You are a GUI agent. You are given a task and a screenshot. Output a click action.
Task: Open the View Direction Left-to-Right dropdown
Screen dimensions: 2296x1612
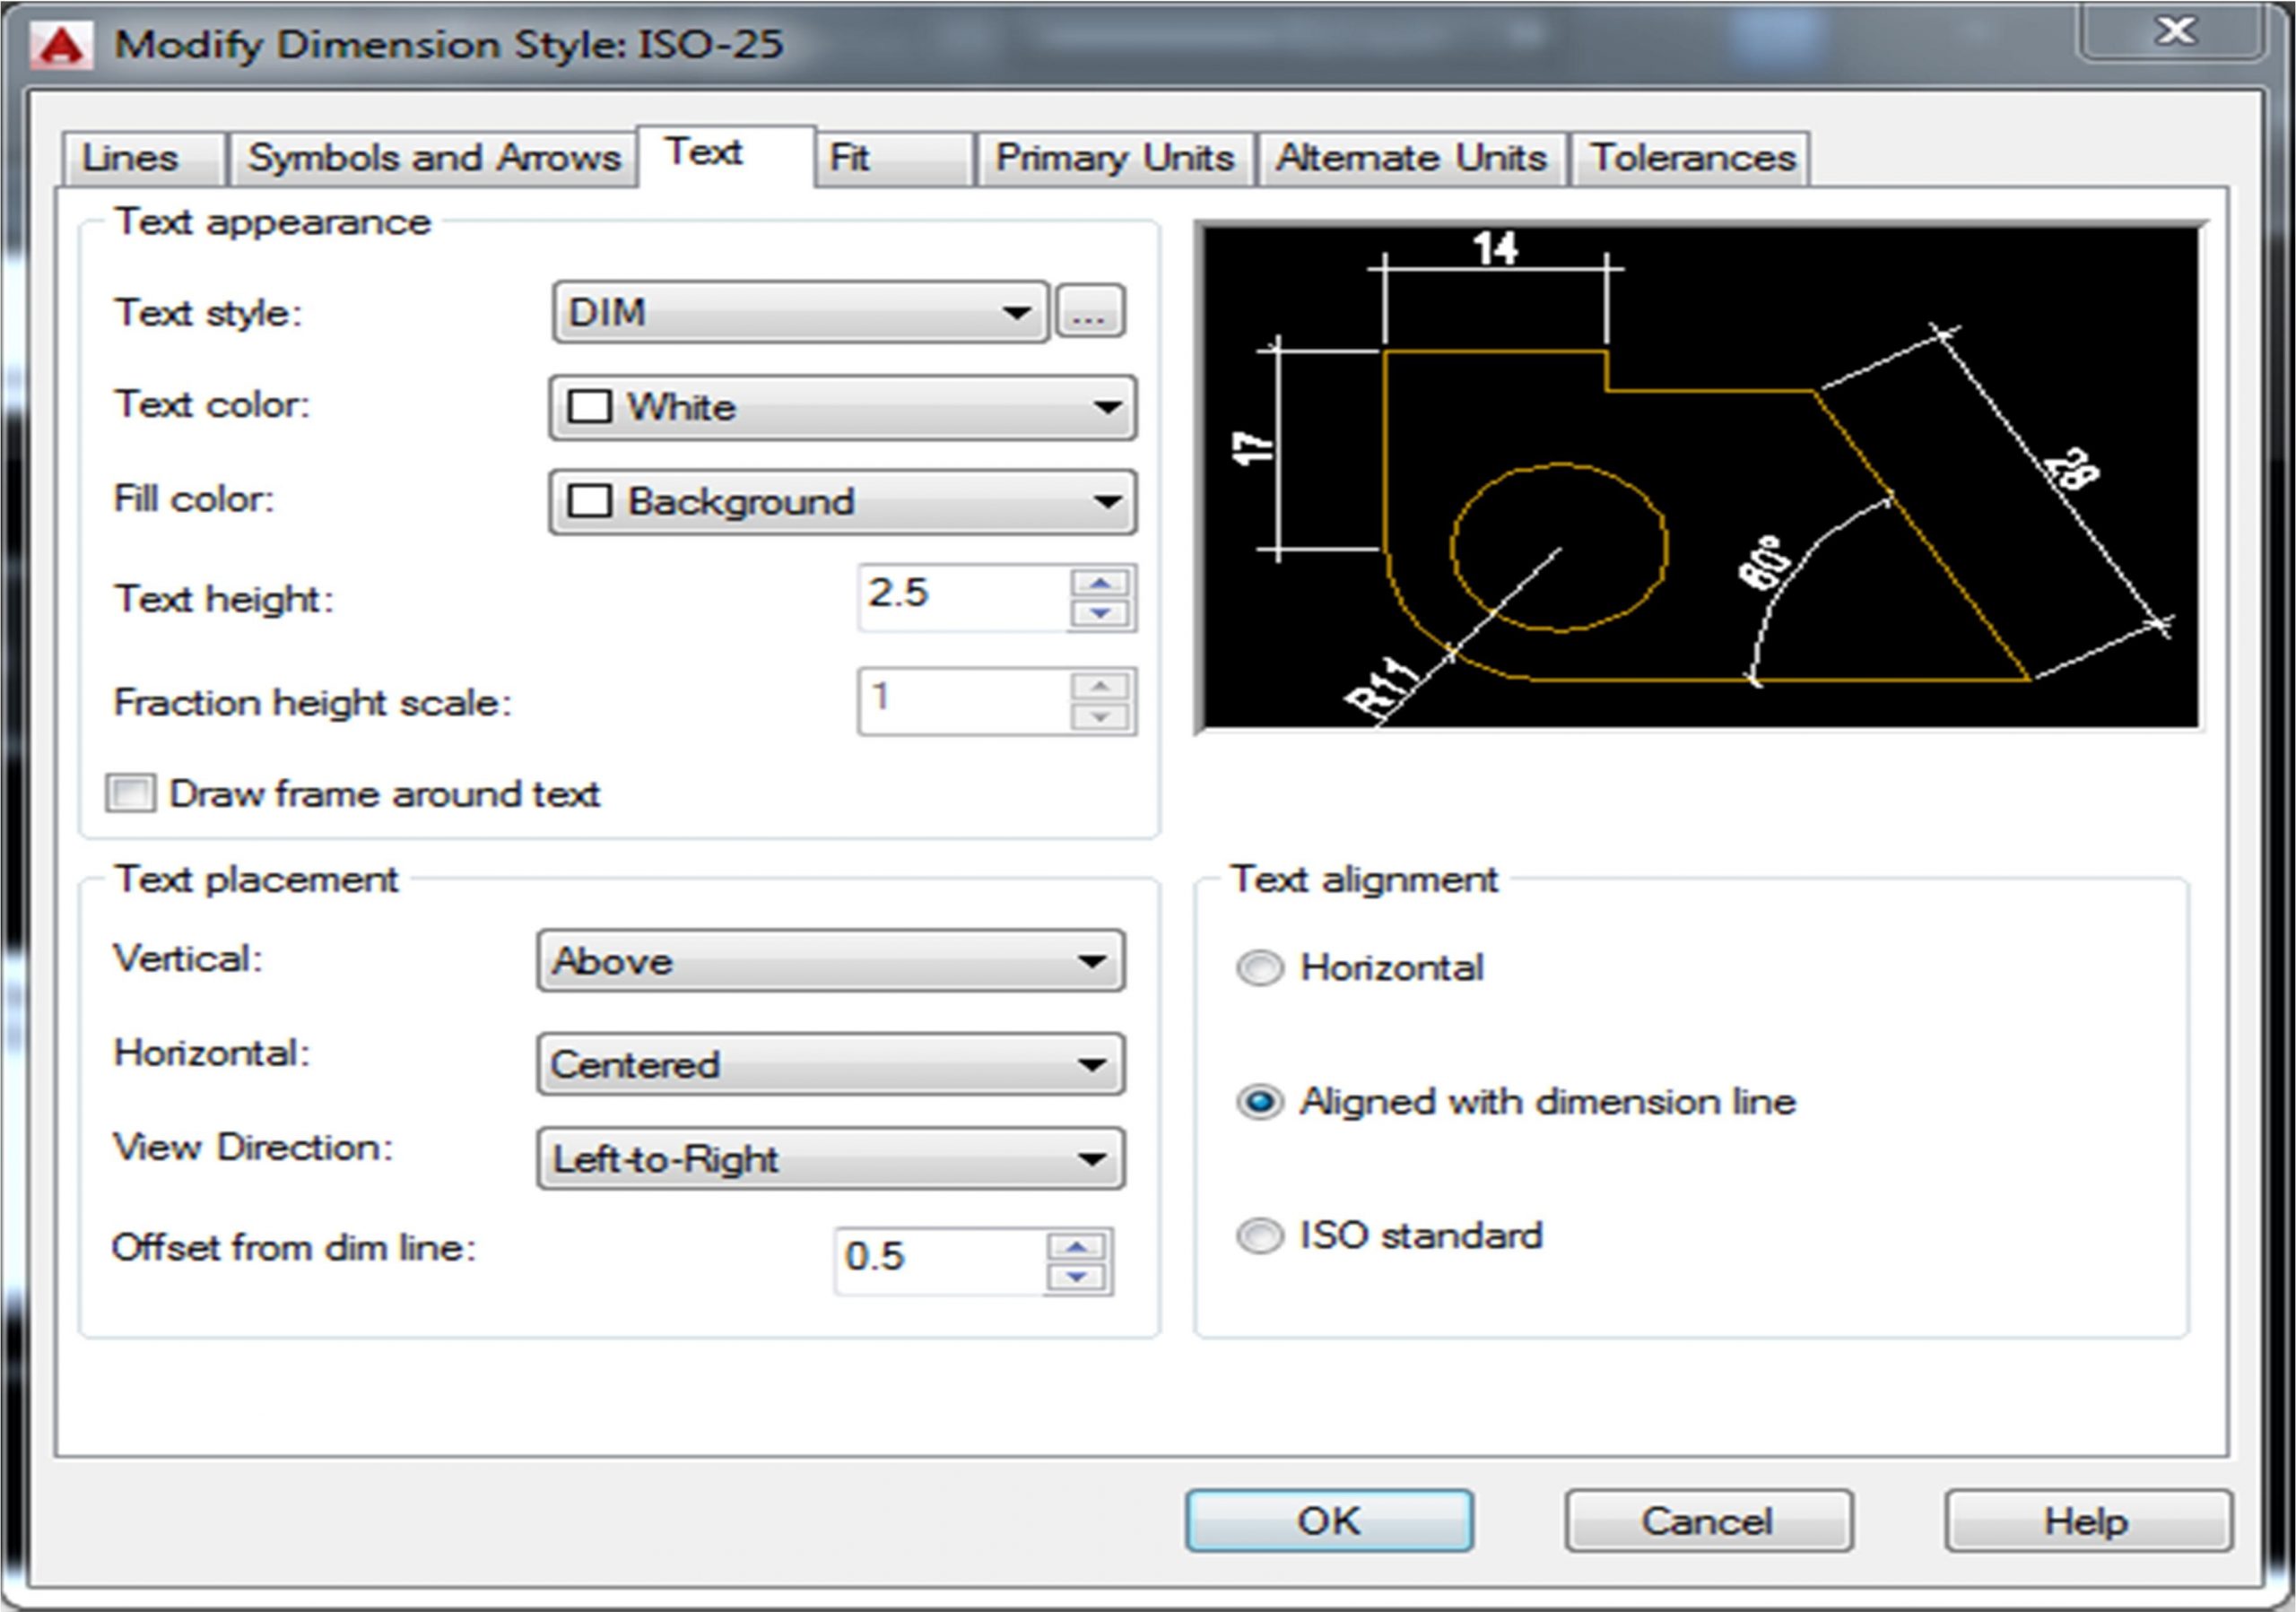click(830, 1159)
